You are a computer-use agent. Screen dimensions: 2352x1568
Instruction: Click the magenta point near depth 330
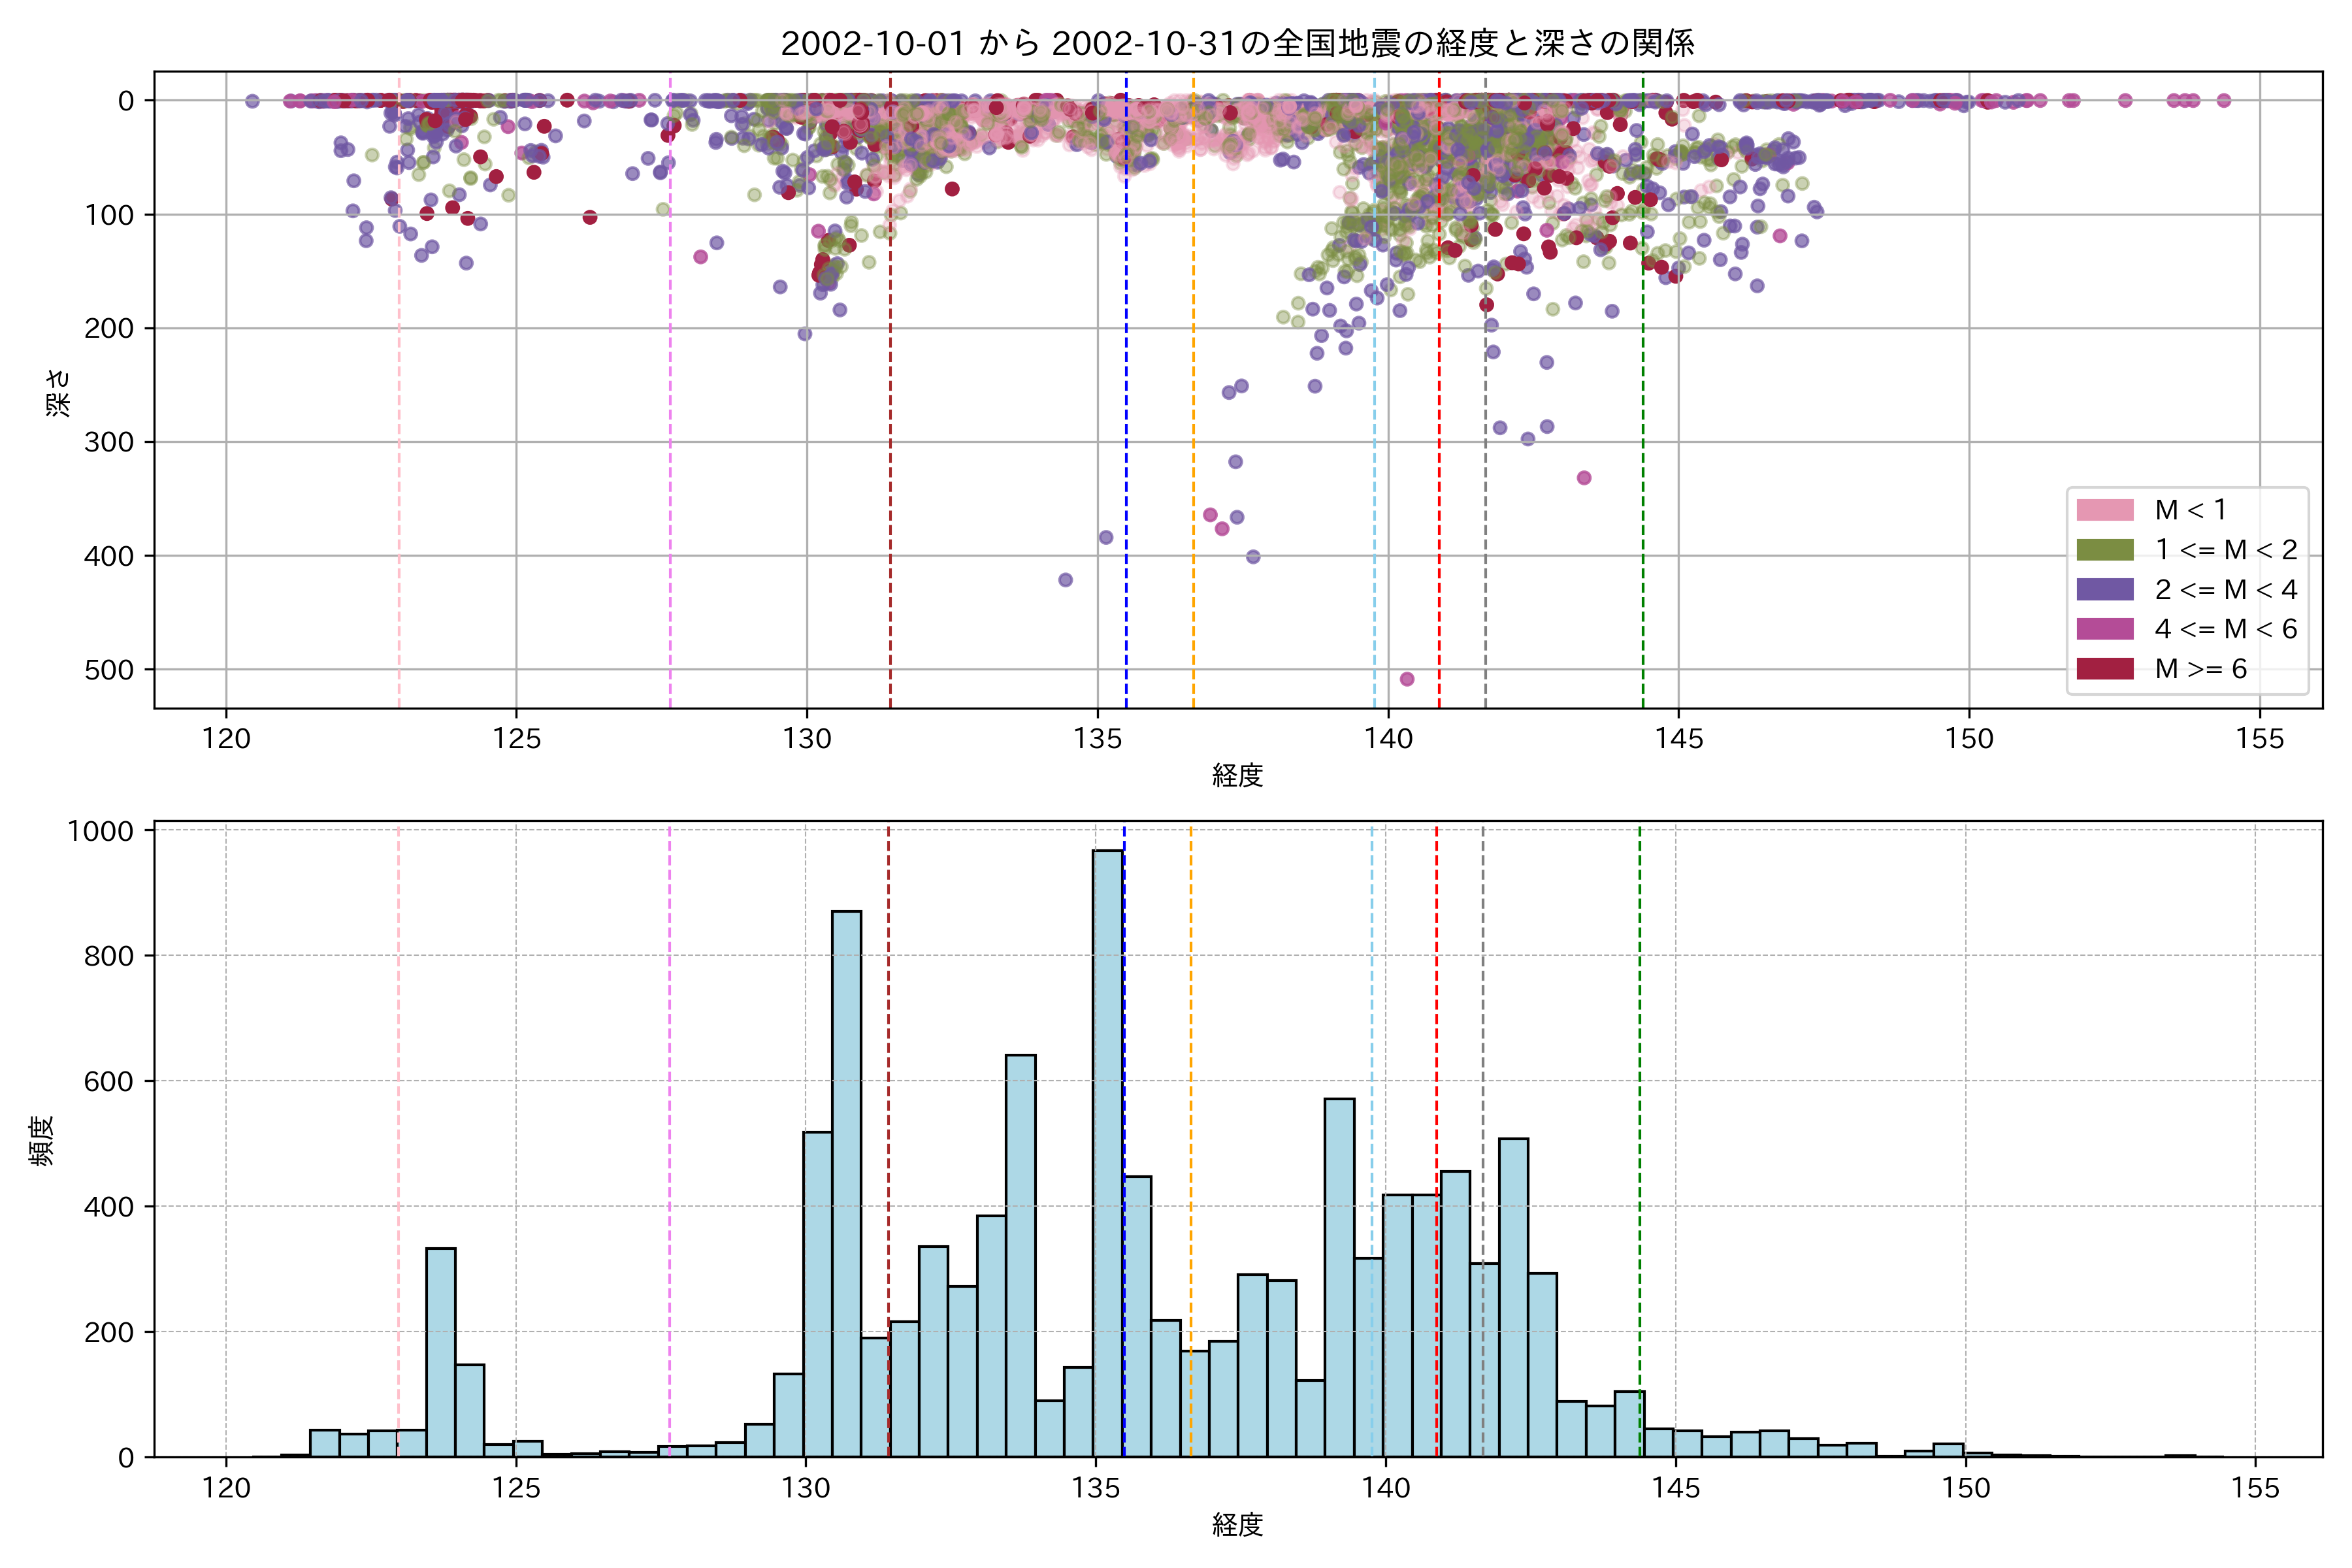1584,478
